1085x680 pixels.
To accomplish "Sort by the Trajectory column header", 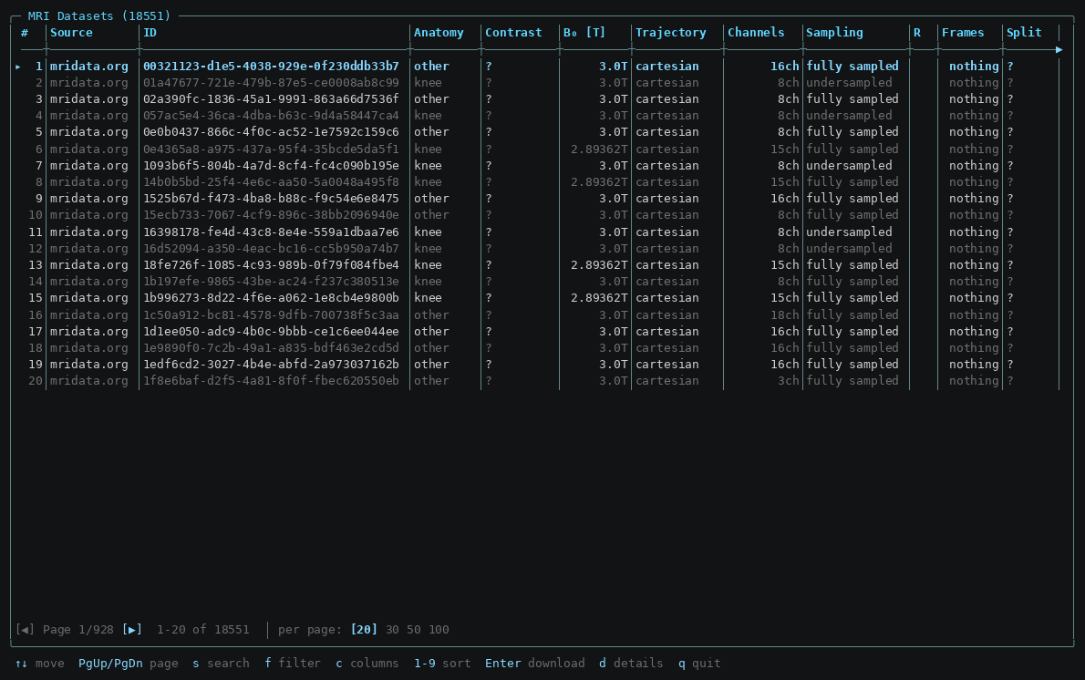I will [671, 33].
